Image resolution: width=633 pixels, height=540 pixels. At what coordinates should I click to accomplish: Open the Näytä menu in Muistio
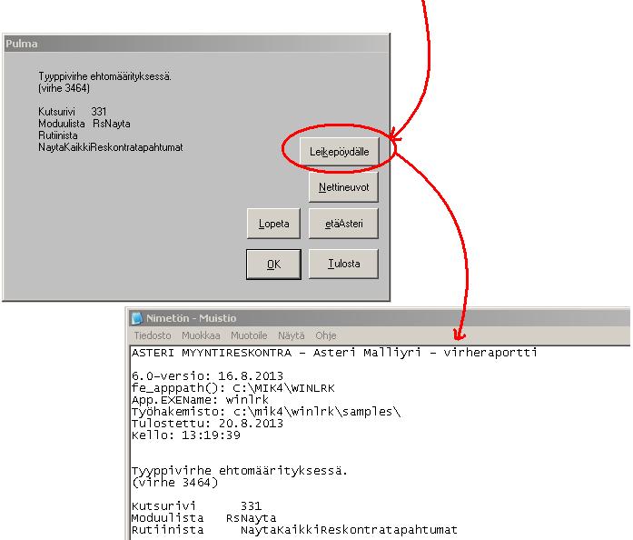(x=291, y=335)
